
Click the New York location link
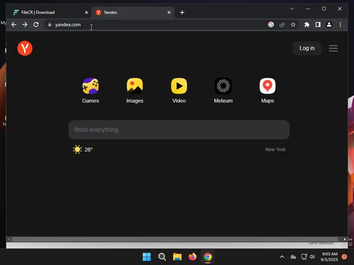coord(275,149)
